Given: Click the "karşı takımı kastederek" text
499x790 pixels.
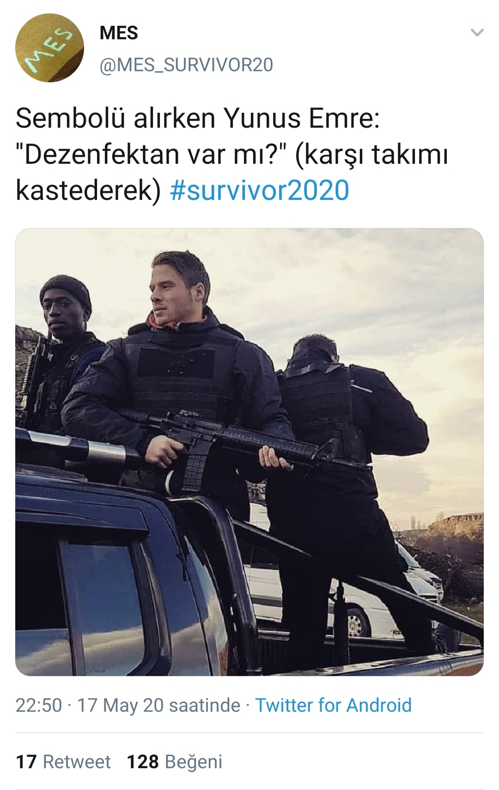Looking at the screenshot, I should pyautogui.click(x=232, y=172).
